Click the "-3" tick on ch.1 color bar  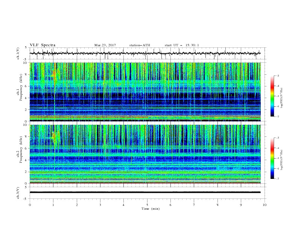(278, 76)
